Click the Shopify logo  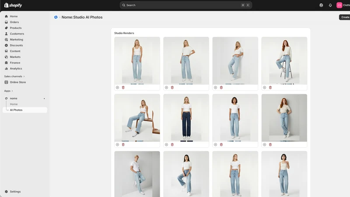[x=13, y=5]
